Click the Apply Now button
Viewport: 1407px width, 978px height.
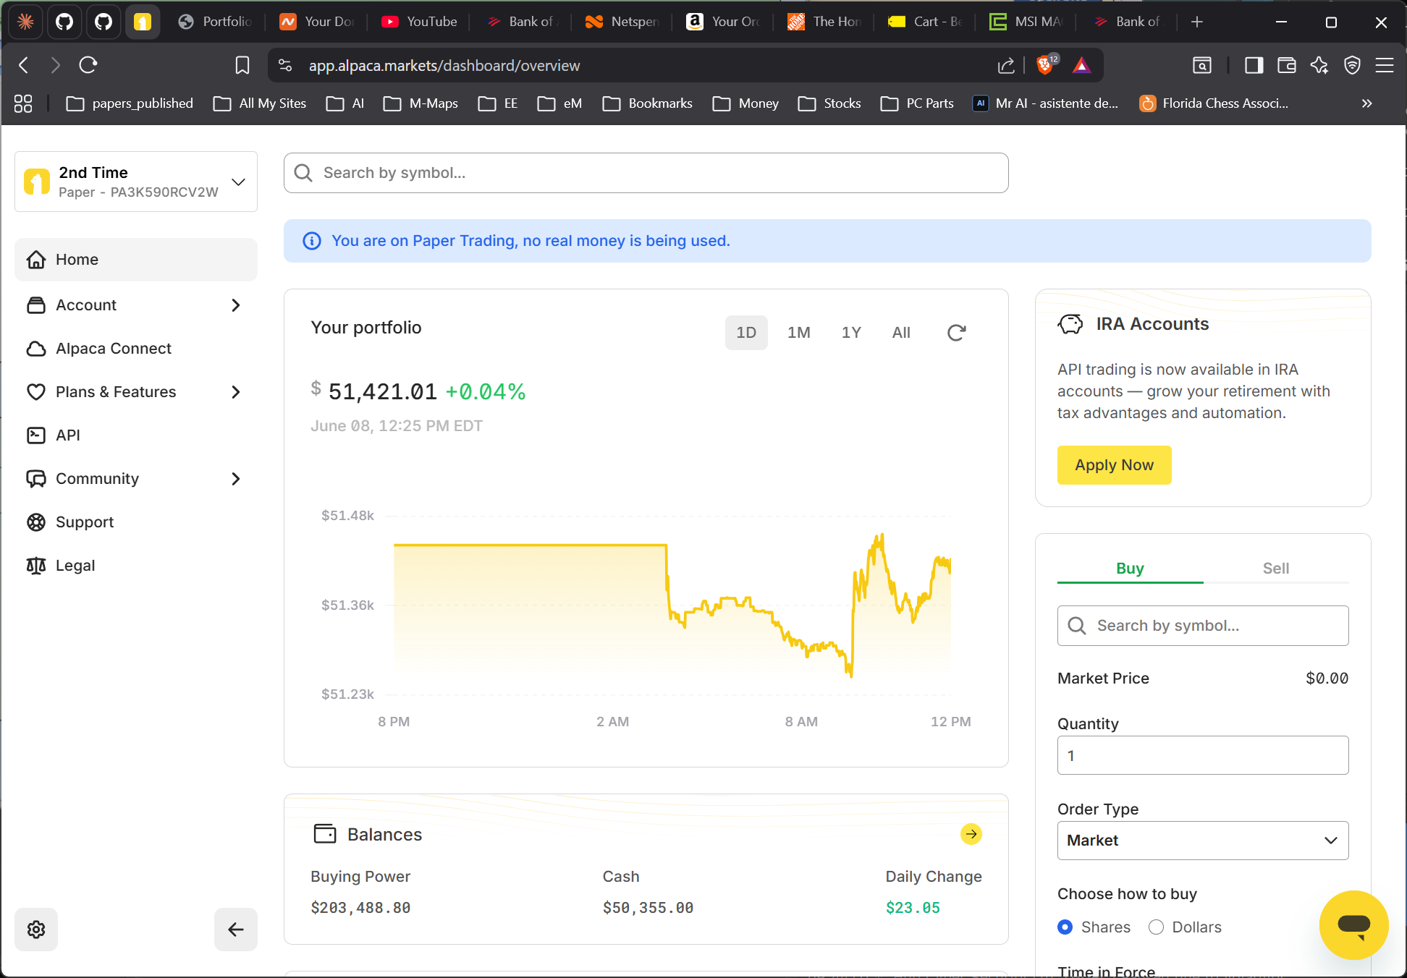click(1114, 465)
